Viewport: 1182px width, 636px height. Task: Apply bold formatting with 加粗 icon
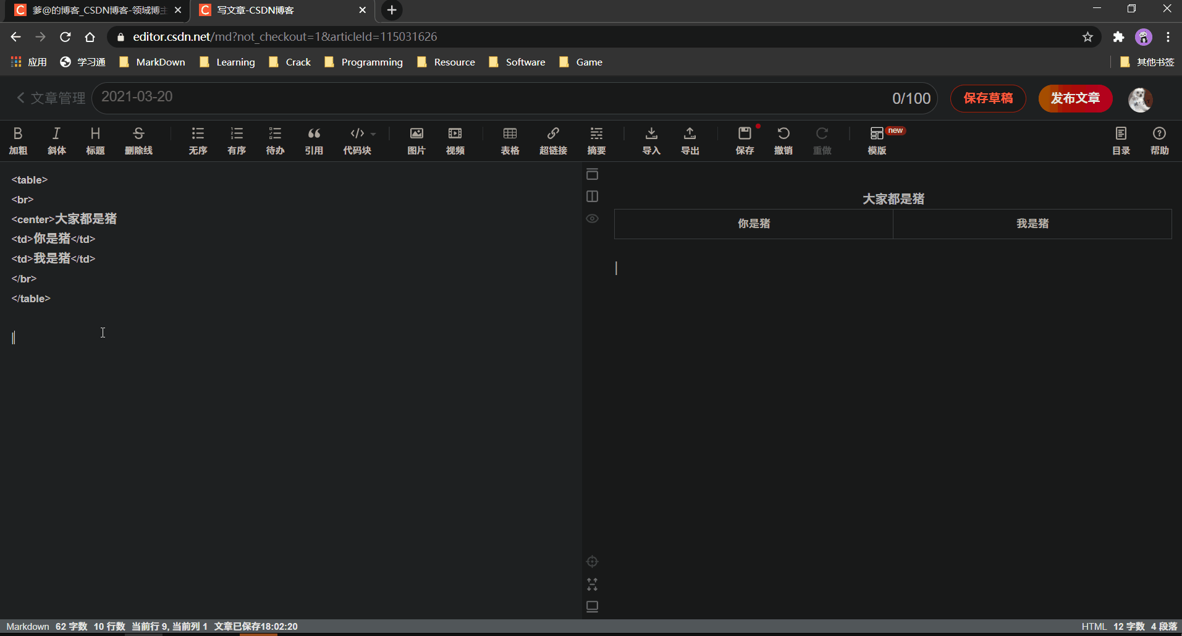tap(18, 141)
